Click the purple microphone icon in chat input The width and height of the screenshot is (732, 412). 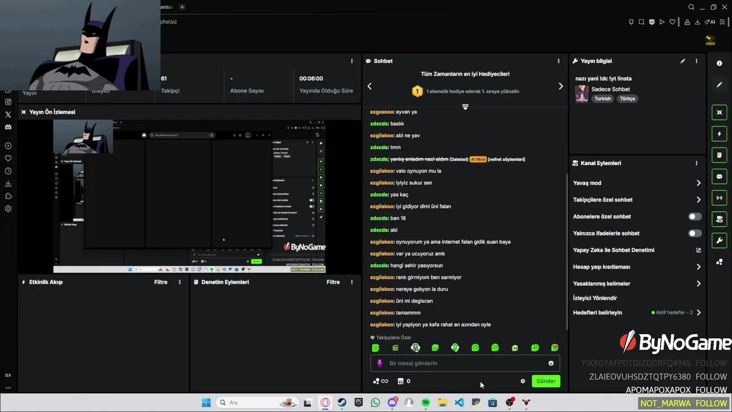[380, 363]
